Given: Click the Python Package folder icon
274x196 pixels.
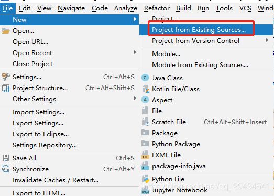Looking at the screenshot, I should [145, 144].
